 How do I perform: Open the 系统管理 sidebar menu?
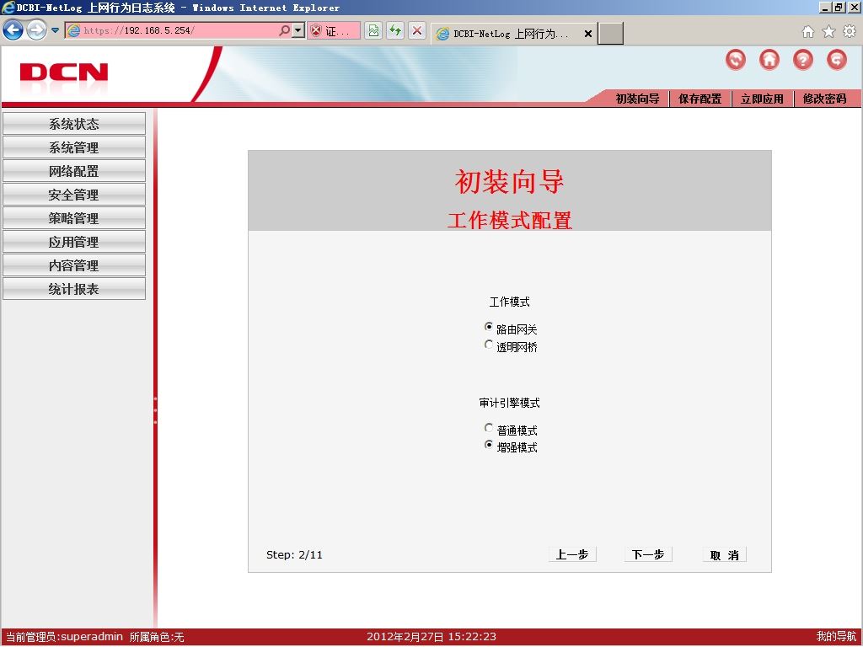tap(74, 147)
